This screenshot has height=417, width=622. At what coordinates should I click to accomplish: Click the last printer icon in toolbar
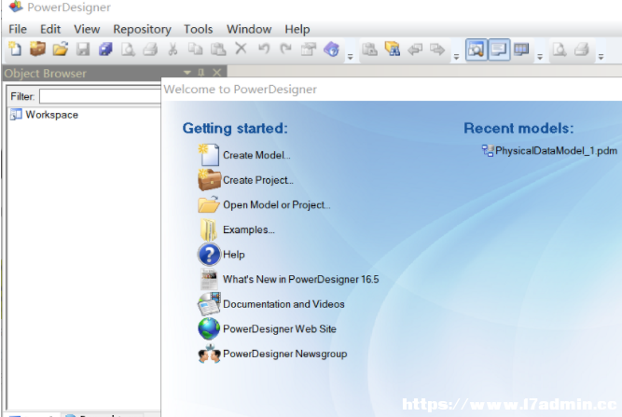[582, 49]
